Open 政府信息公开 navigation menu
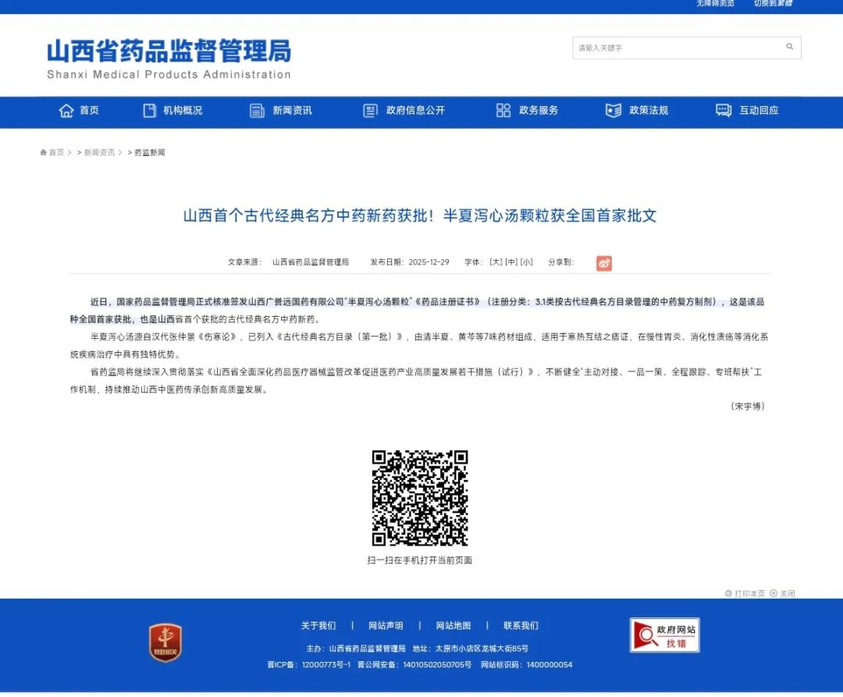The image size is (843, 697). coord(404,111)
